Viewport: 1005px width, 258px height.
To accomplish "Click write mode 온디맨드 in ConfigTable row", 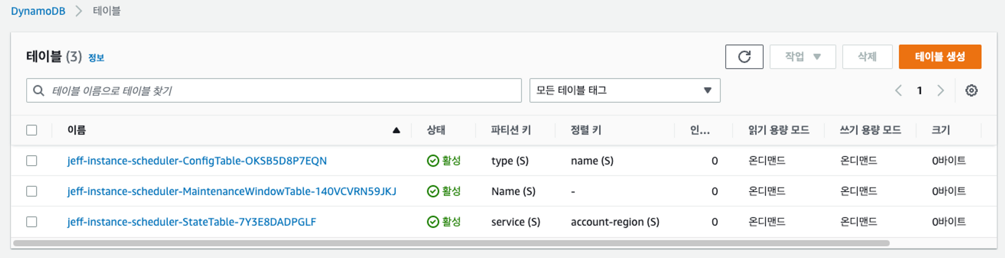I will (859, 161).
